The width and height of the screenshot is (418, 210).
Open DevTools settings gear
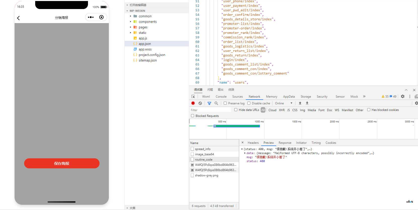403,96
